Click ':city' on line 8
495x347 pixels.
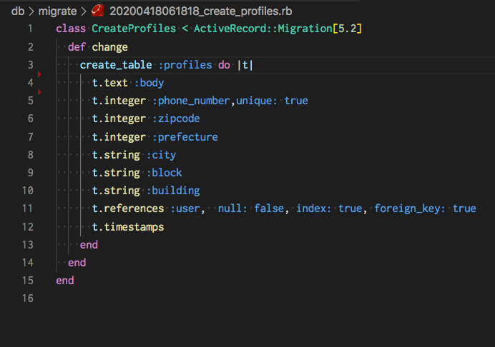point(161,155)
